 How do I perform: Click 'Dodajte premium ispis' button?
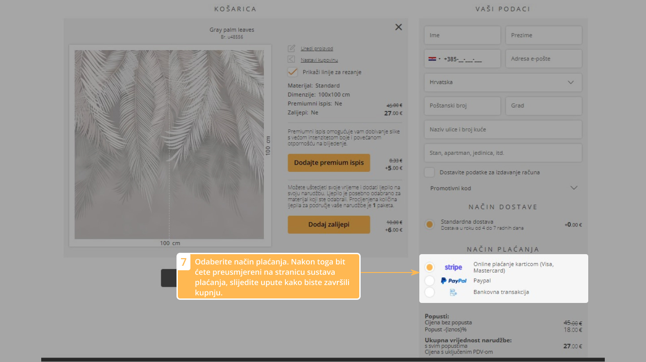coord(329,163)
